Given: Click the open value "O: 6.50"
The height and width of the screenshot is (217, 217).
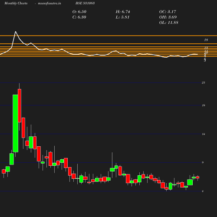Looking at the screenshot, I should tap(79, 12).
